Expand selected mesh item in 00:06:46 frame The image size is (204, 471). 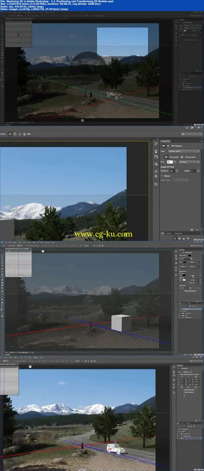(180, 438)
